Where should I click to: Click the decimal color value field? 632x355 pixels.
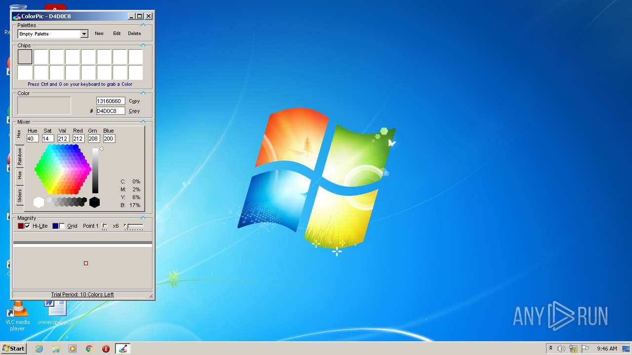click(111, 101)
